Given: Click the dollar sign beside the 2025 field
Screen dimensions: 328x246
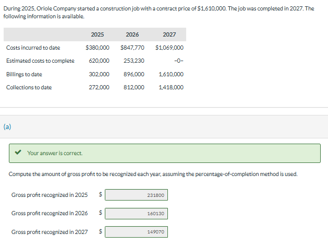Looking at the screenshot, I should [101, 194].
